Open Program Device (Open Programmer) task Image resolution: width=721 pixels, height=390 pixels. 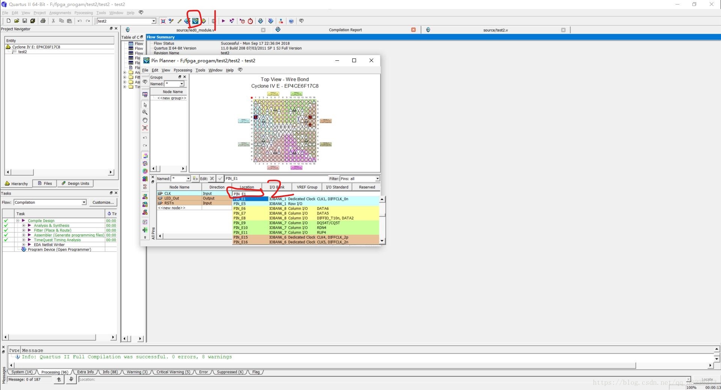point(59,249)
